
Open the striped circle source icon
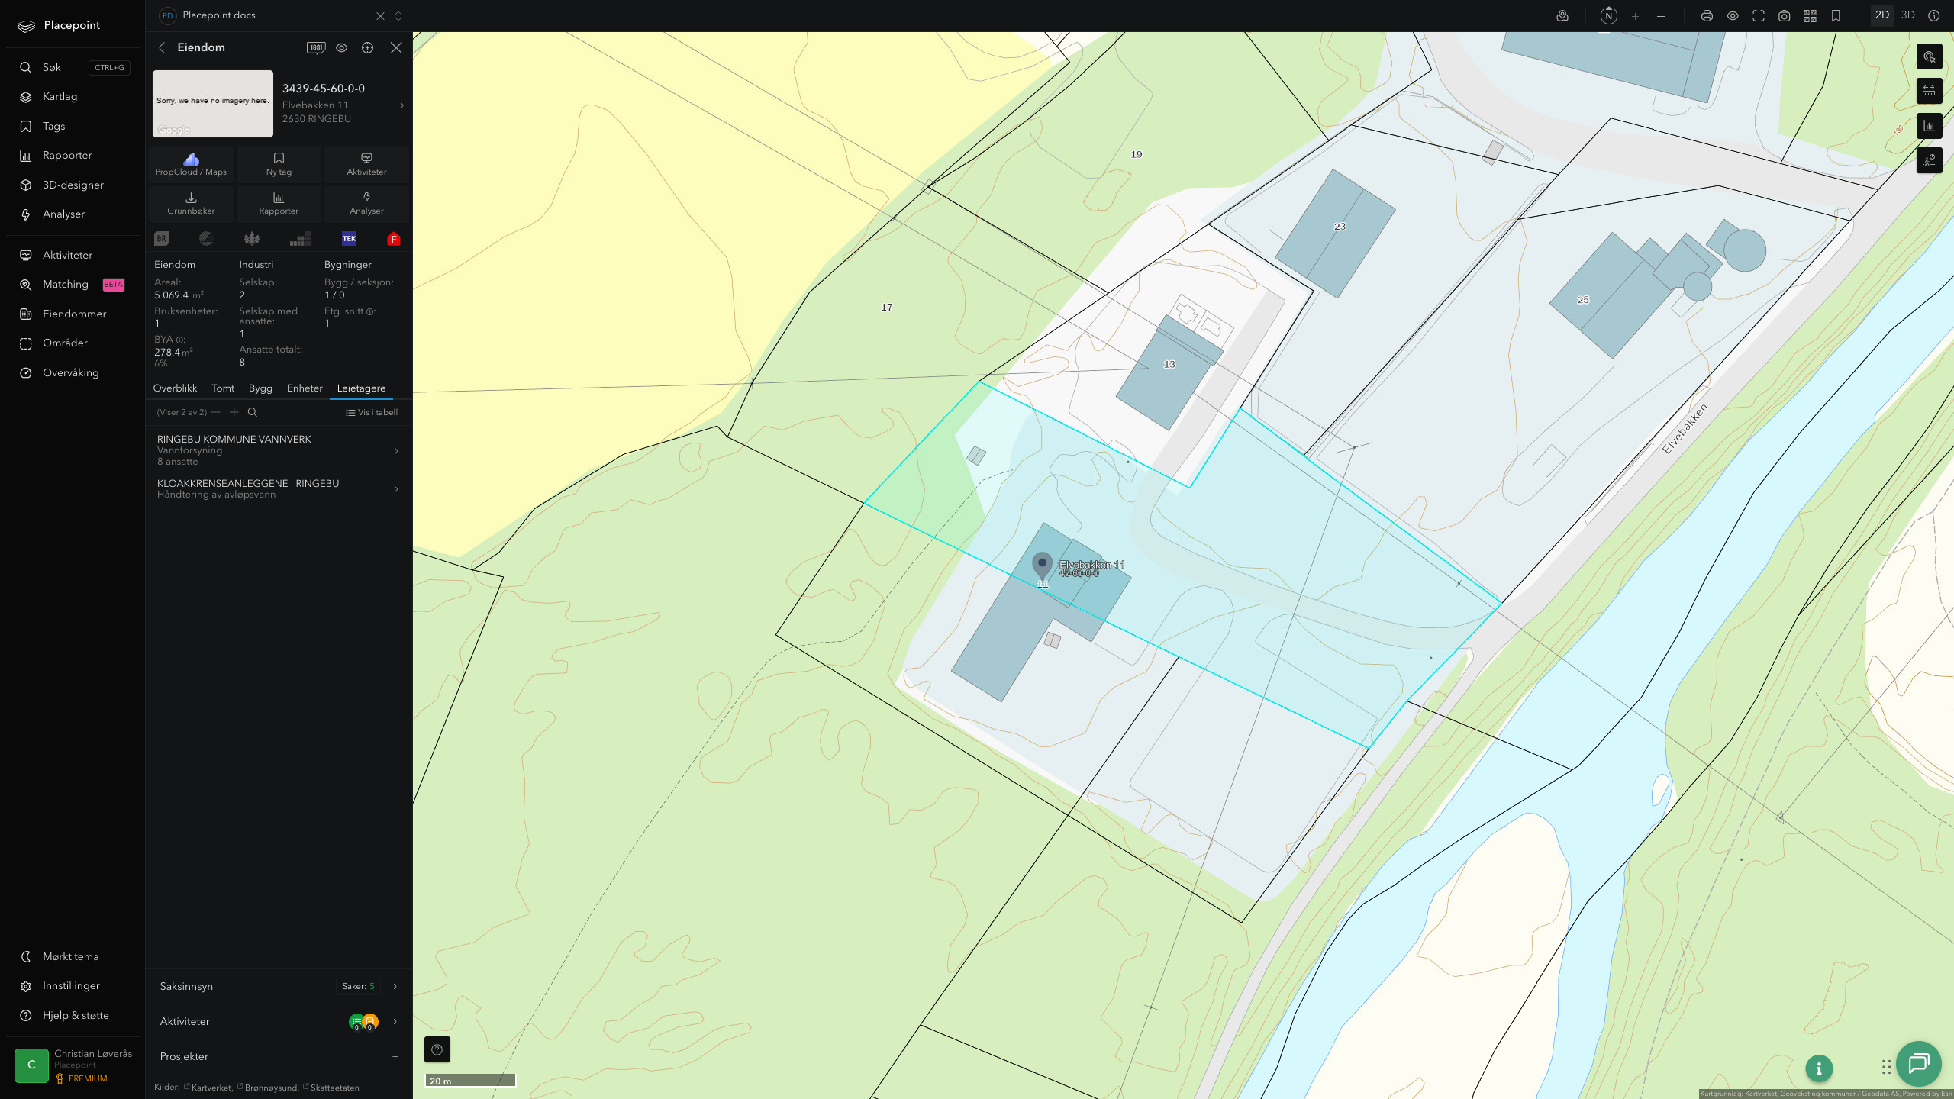(206, 239)
